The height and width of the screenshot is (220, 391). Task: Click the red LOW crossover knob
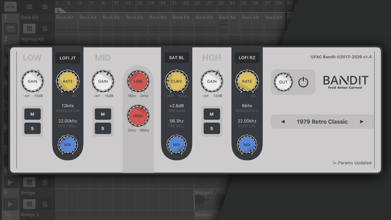coord(138,81)
